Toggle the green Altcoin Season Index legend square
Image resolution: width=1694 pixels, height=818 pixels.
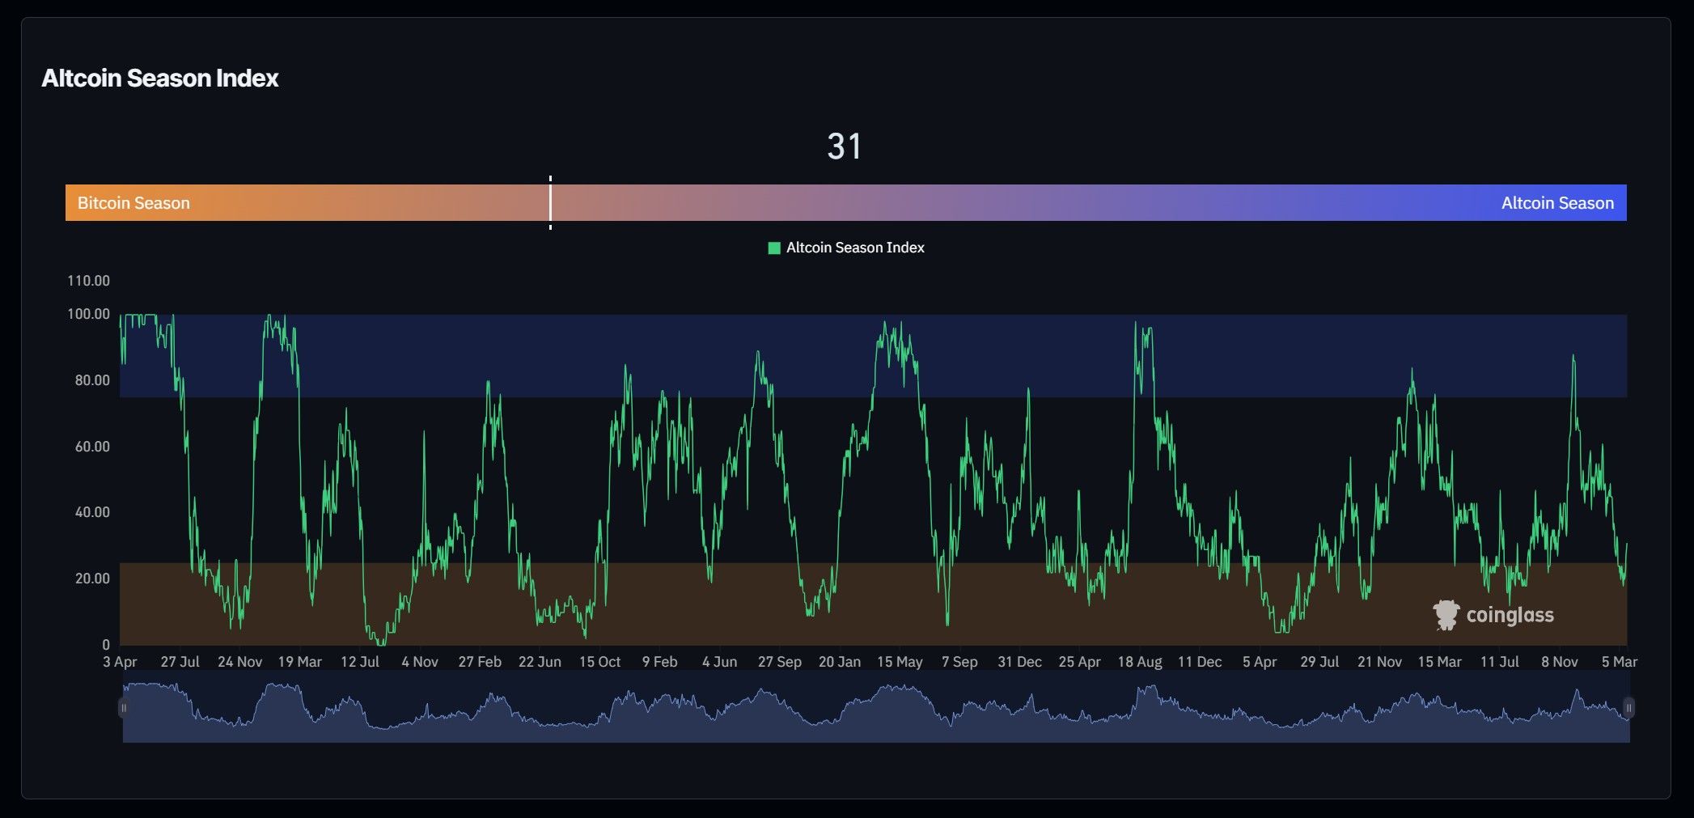point(773,248)
